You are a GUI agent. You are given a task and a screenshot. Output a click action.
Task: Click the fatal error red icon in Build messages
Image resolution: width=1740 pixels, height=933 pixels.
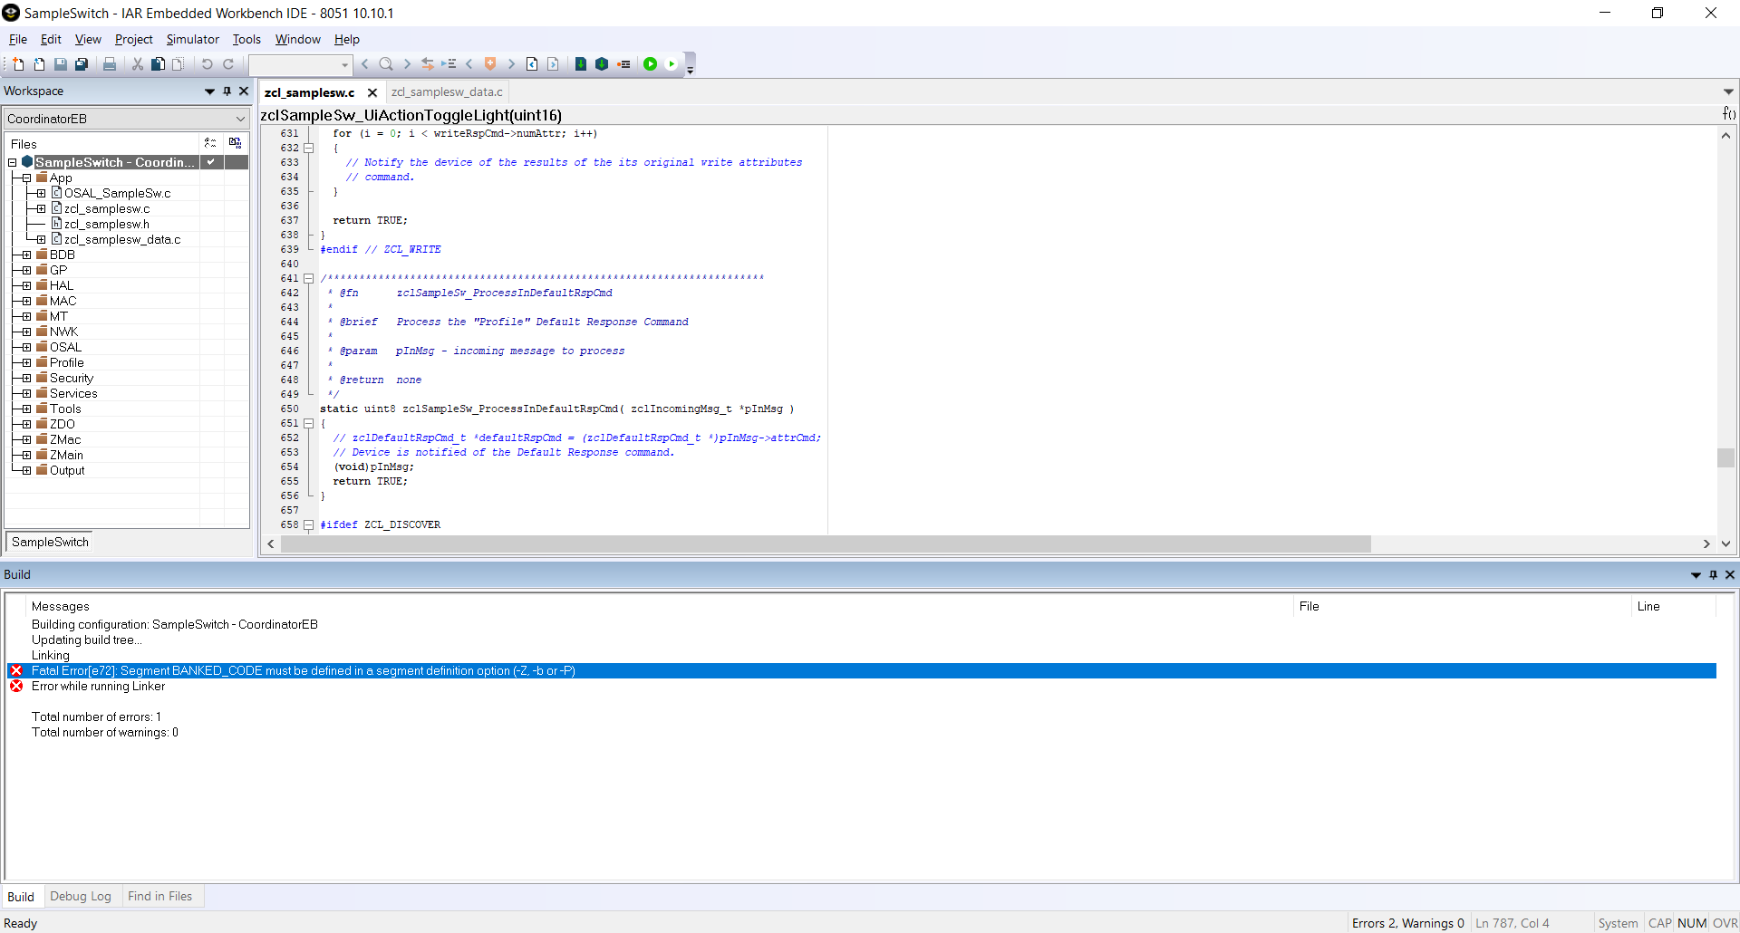(x=16, y=671)
